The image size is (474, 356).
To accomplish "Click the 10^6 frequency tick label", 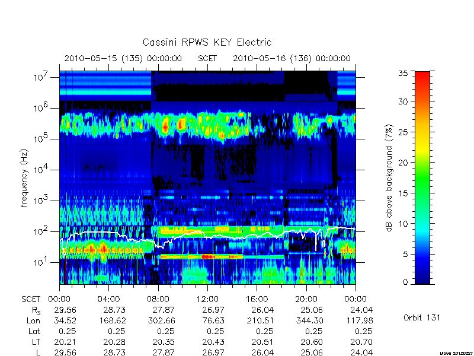I will [x=41, y=107].
